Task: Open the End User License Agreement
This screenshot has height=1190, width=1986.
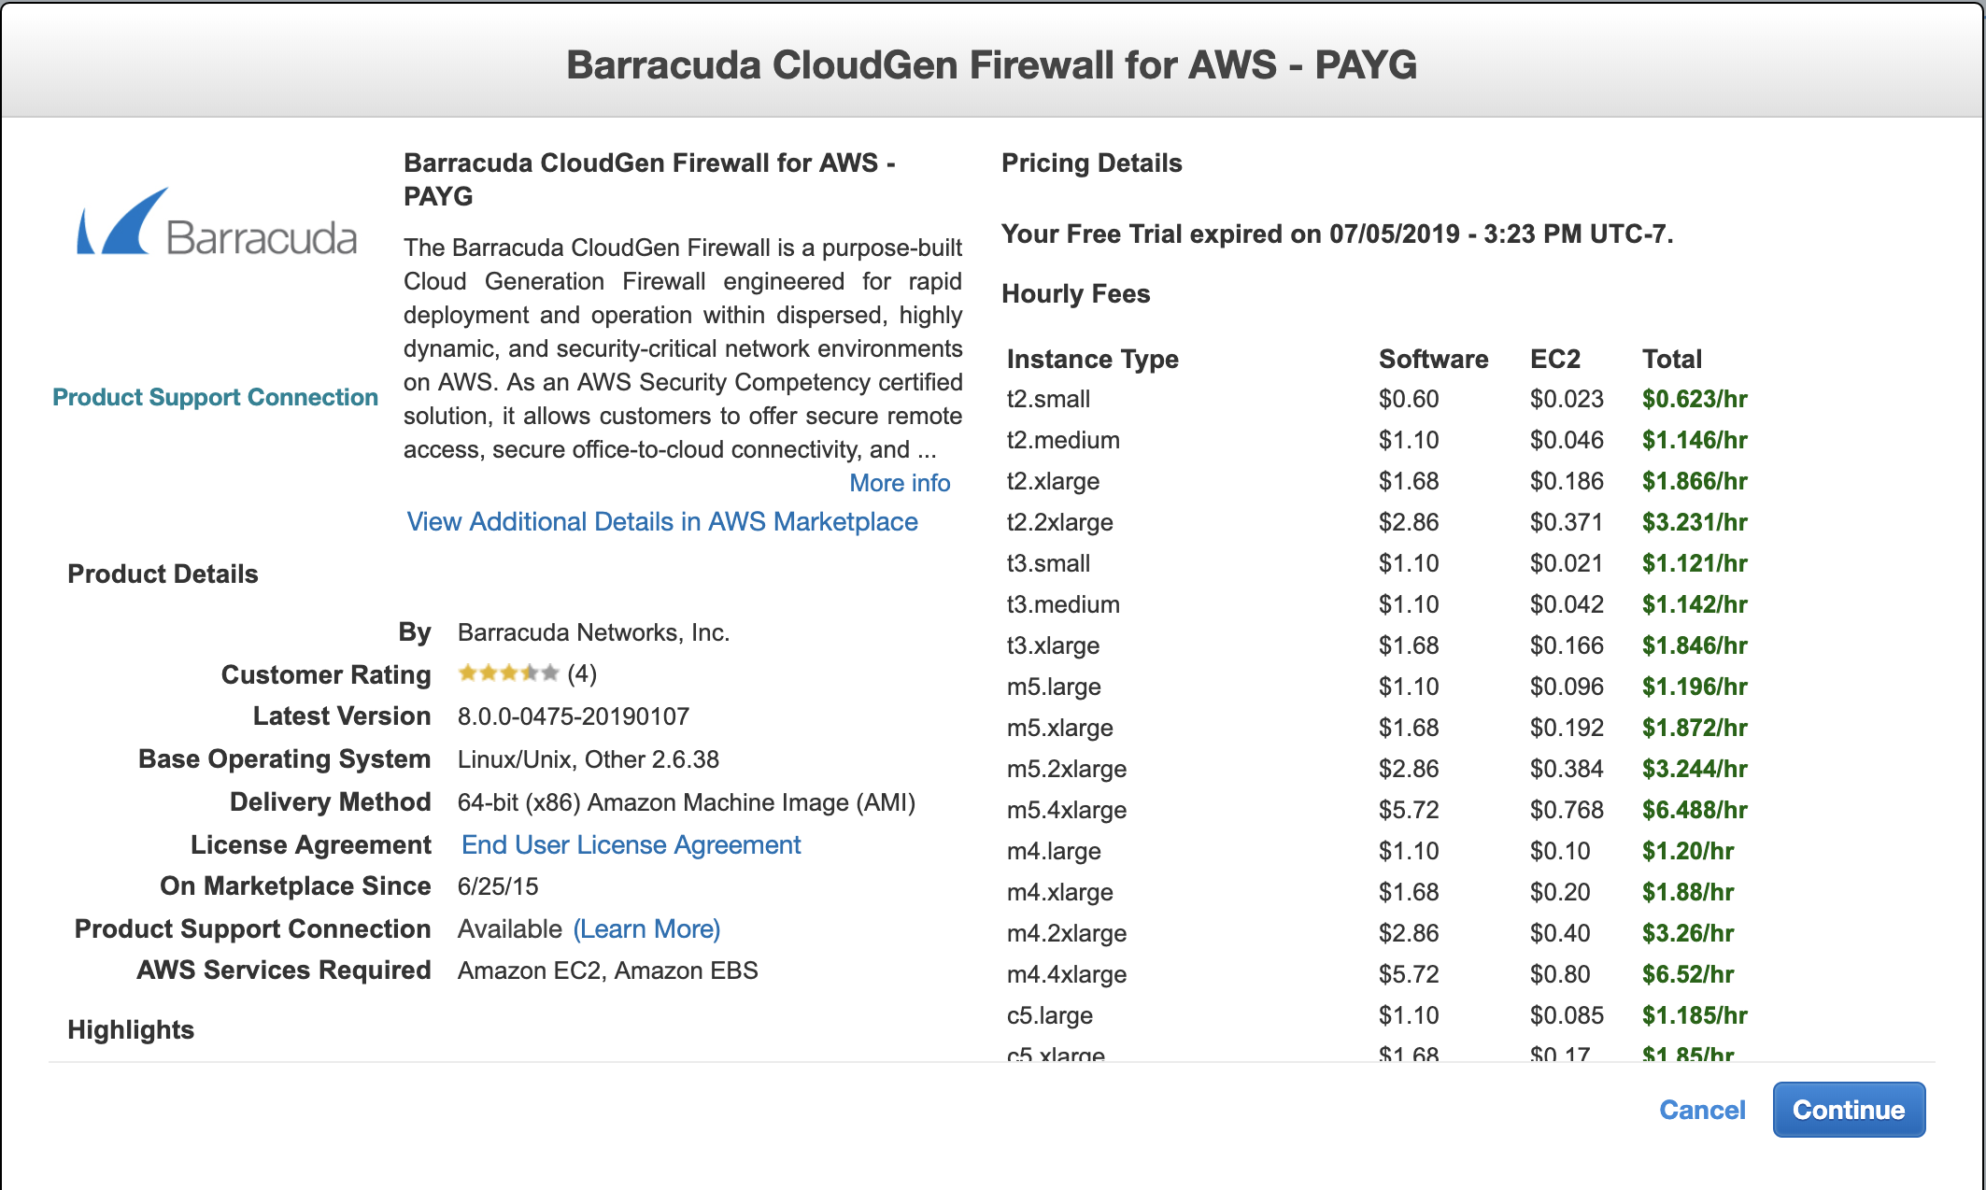Action: coord(631,844)
